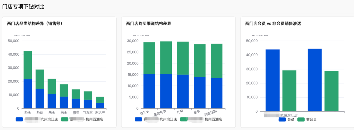354x130 pixels.
Task: Toggle 杭州滨江店 legend in 品类结构差异 chart
Action: pyautogui.click(x=37, y=119)
